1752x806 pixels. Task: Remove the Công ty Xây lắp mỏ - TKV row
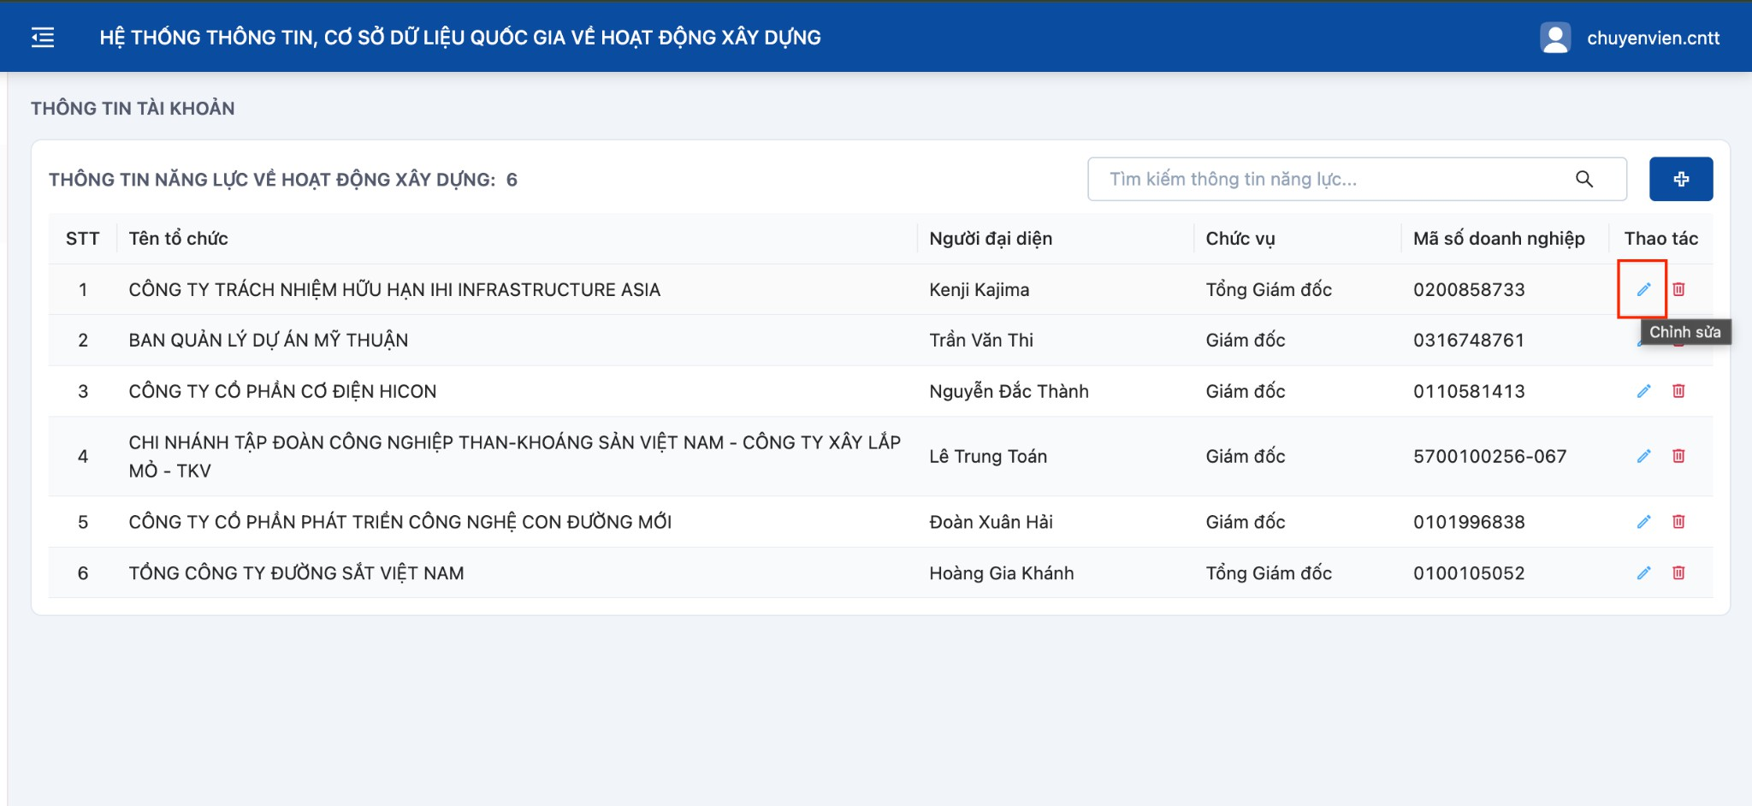1678,456
